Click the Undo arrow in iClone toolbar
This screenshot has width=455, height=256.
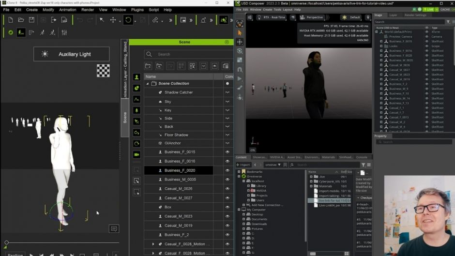(x=79, y=20)
